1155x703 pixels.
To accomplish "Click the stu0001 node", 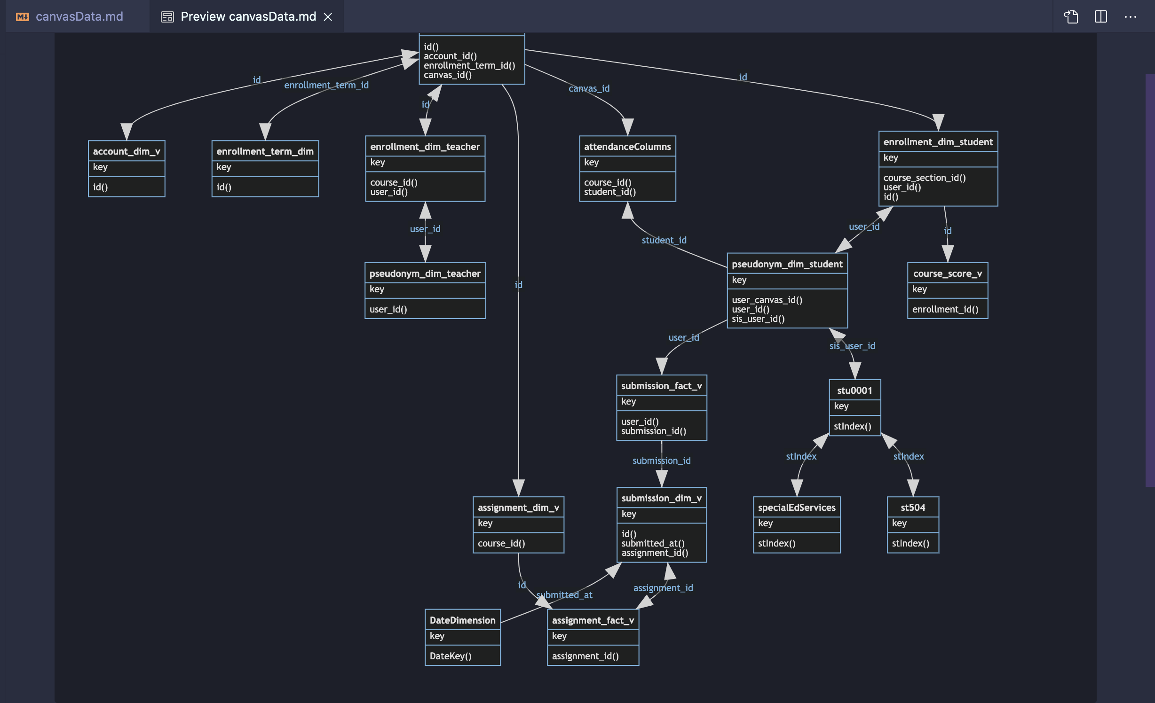I will [854, 390].
